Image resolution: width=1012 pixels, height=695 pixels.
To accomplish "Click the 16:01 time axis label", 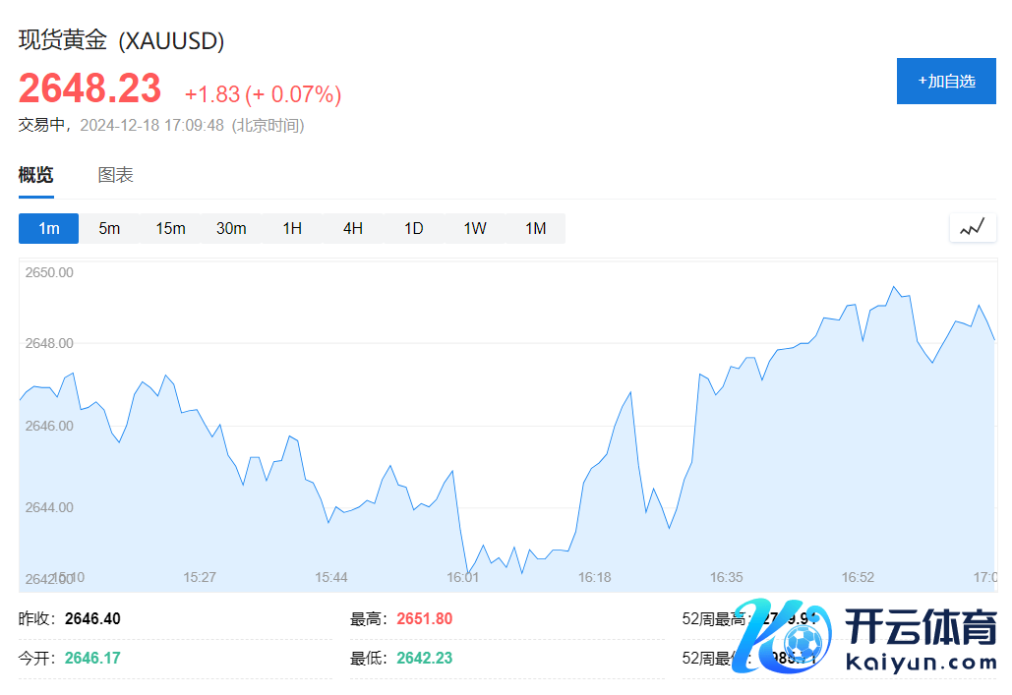I will coord(462,577).
